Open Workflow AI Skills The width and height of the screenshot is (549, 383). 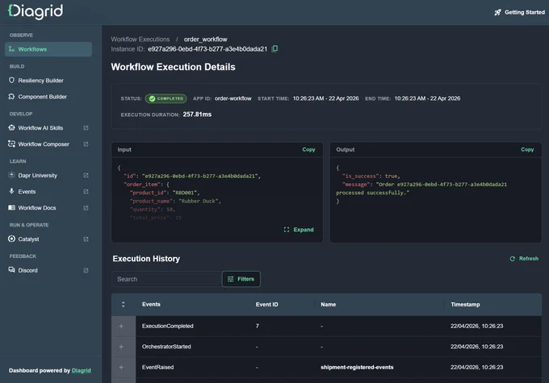40,128
